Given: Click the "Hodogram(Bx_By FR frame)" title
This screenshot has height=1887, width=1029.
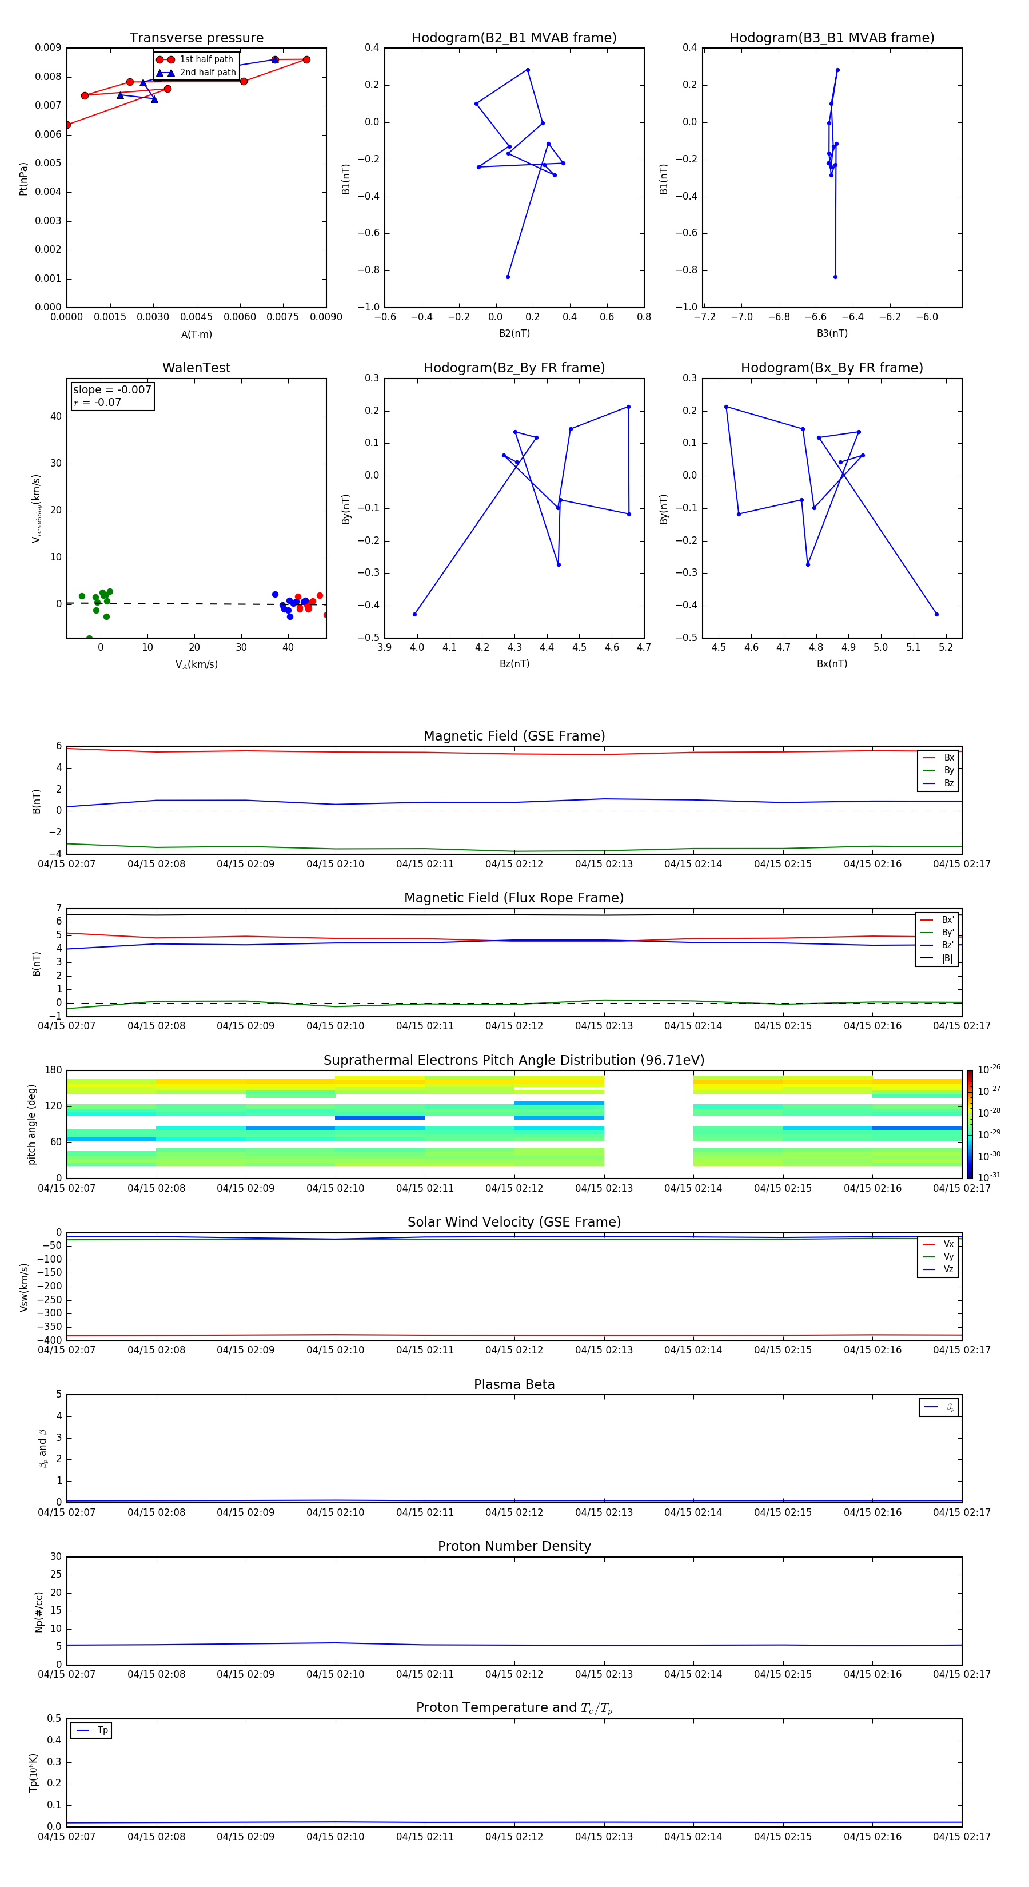Looking at the screenshot, I should point(832,368).
